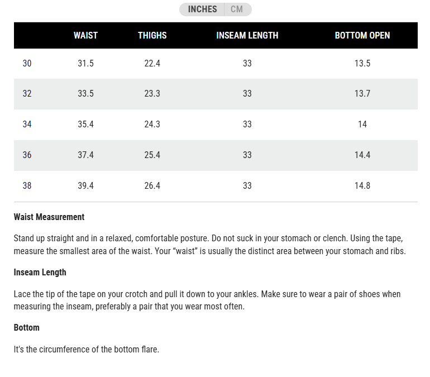Click the bottom flare circumference description text
This screenshot has width=430, height=377.
click(87, 349)
